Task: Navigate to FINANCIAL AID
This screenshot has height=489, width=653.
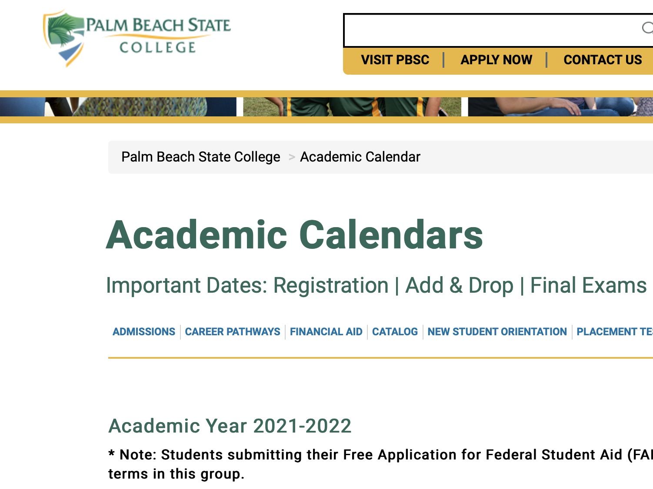Action: pos(326,332)
